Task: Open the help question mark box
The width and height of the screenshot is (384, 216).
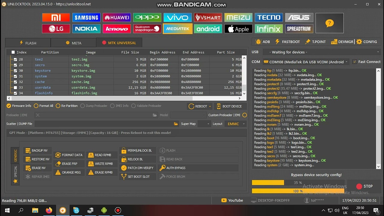Action: [x=329, y=23]
